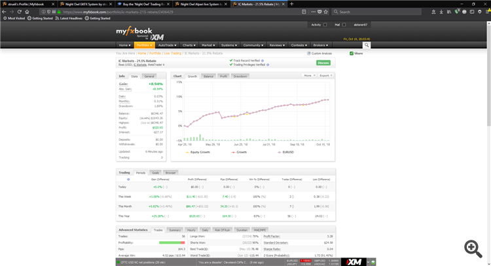Toggle the Equity Growth legend series
The height and width of the screenshot is (266, 491).
point(198,152)
